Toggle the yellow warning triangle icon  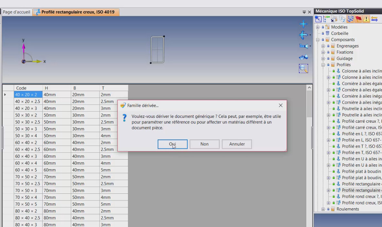point(366,19)
